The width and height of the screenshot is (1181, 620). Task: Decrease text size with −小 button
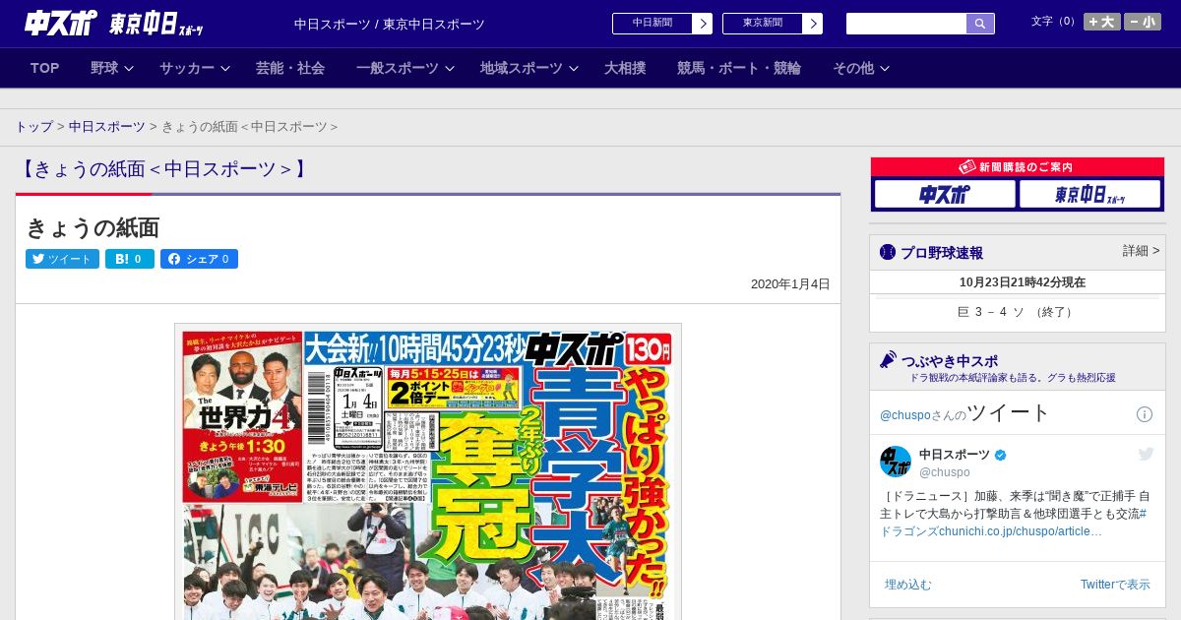point(1143,22)
